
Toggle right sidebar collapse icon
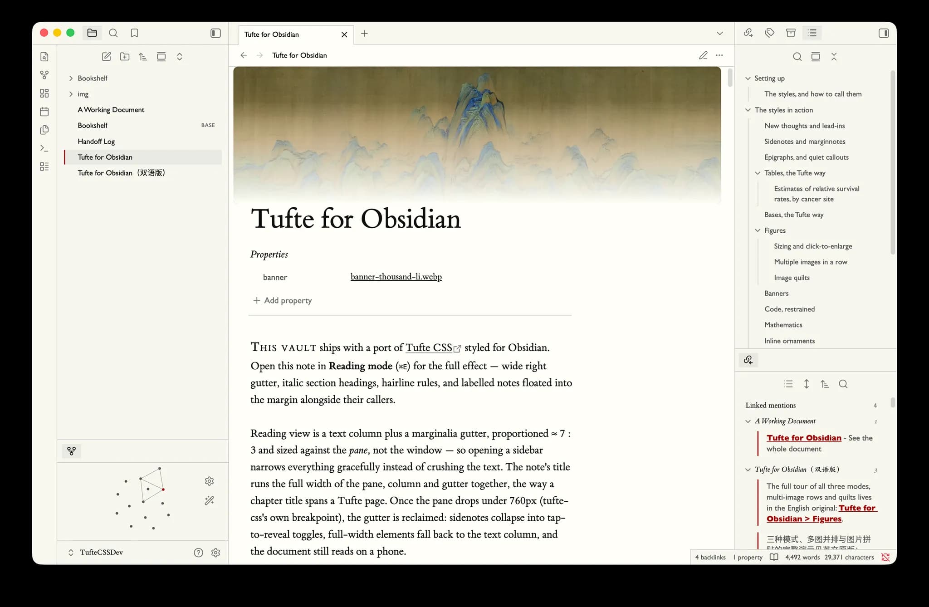(x=884, y=33)
